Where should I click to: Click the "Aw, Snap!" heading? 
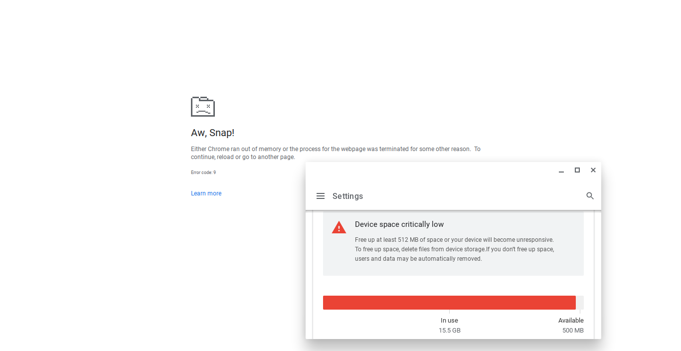(x=212, y=133)
